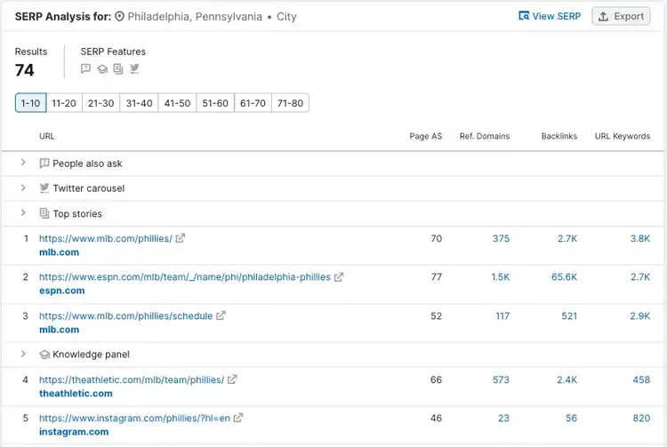667x447 pixels.
Task: Open phillies/schedule external link icon
Action: coord(221,315)
